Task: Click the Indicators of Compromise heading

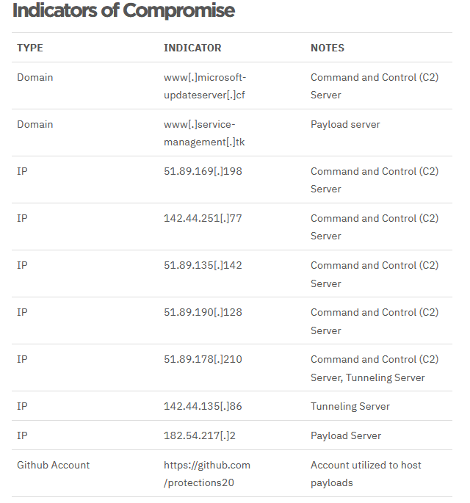Action: pos(123,10)
